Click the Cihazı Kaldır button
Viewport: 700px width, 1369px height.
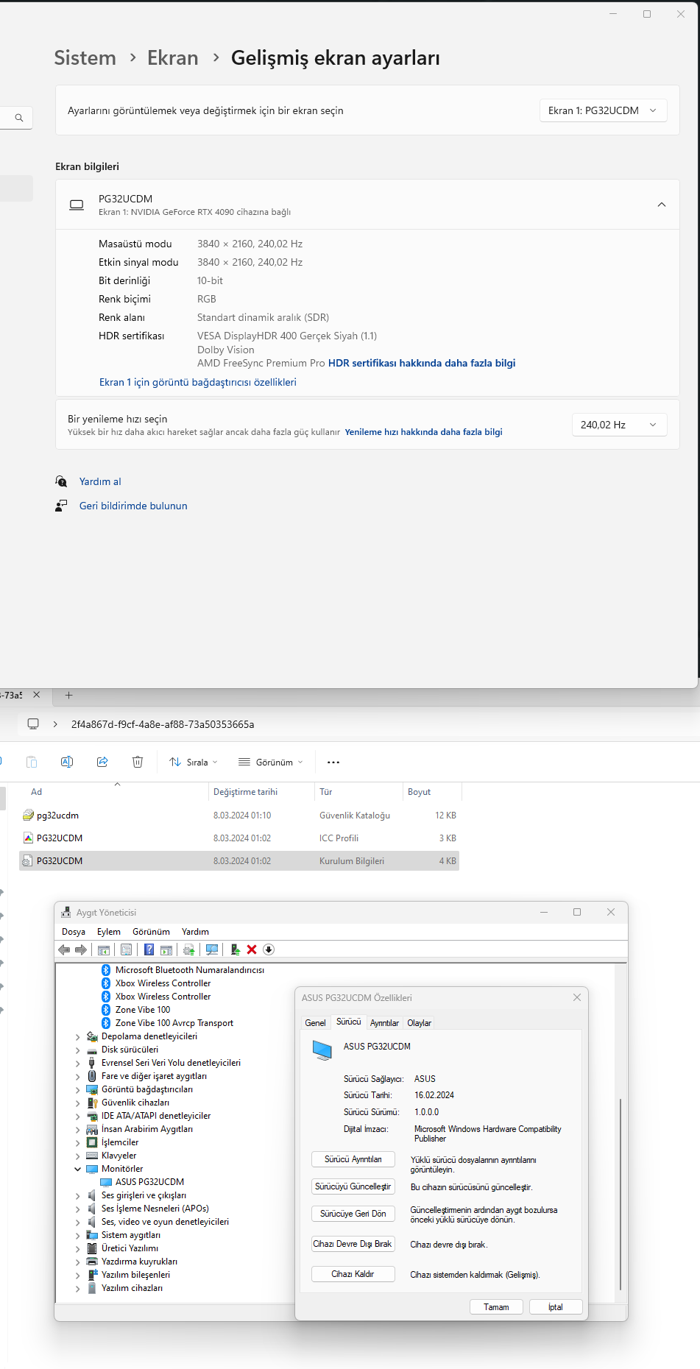point(353,1274)
